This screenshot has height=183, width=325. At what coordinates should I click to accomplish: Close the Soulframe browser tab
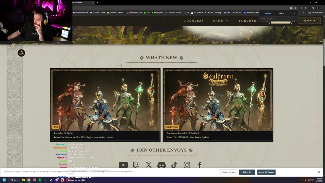93,3
